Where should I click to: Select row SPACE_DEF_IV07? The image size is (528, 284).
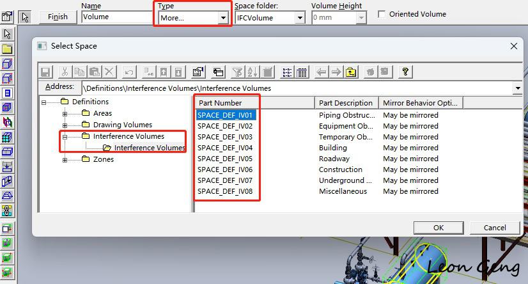point(225,180)
